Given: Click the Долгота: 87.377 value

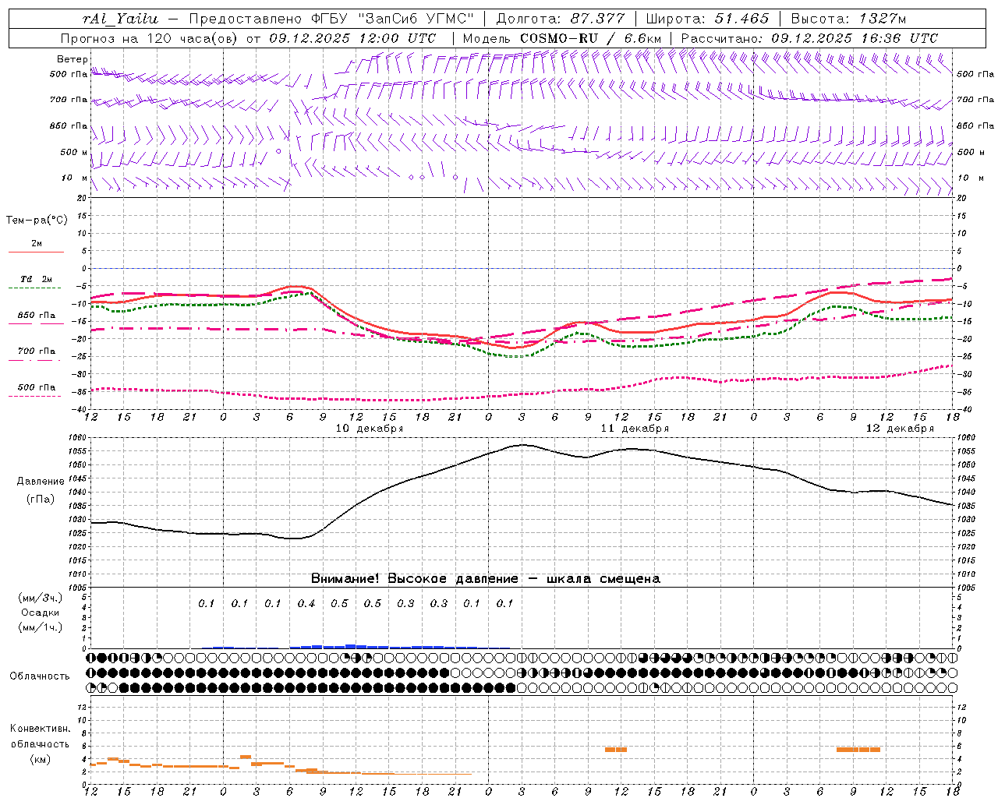Looking at the screenshot, I should tap(561, 19).
